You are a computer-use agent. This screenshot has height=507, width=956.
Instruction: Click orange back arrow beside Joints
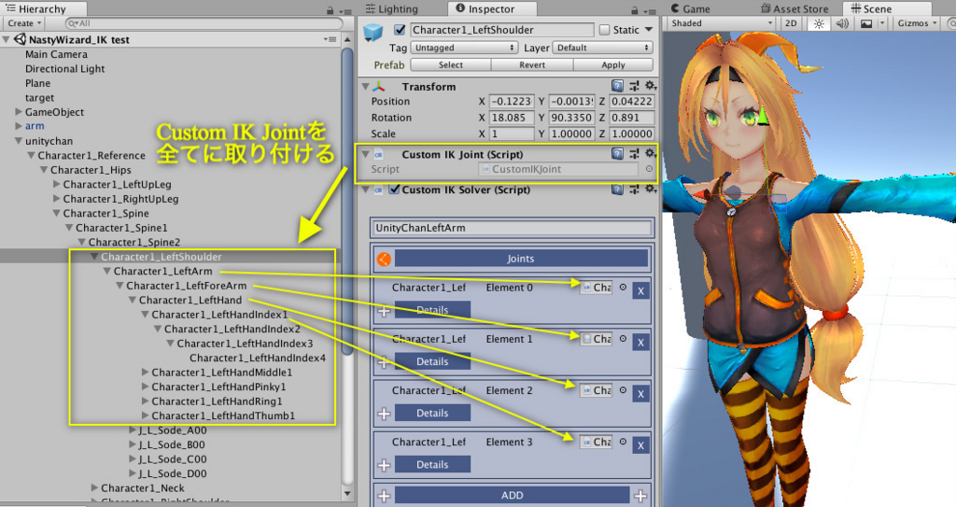click(384, 259)
